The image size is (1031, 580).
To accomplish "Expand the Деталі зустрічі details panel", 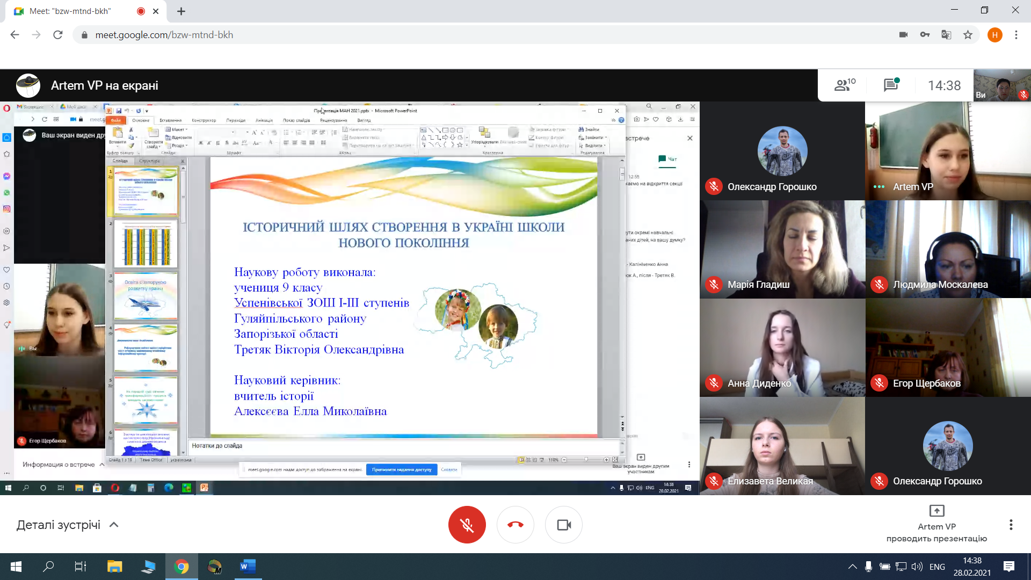I will tap(67, 525).
